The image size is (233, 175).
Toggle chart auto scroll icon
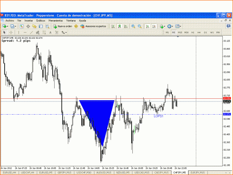pos(147,26)
